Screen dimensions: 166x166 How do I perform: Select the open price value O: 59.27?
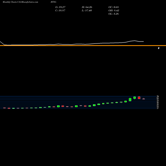point(60,7)
